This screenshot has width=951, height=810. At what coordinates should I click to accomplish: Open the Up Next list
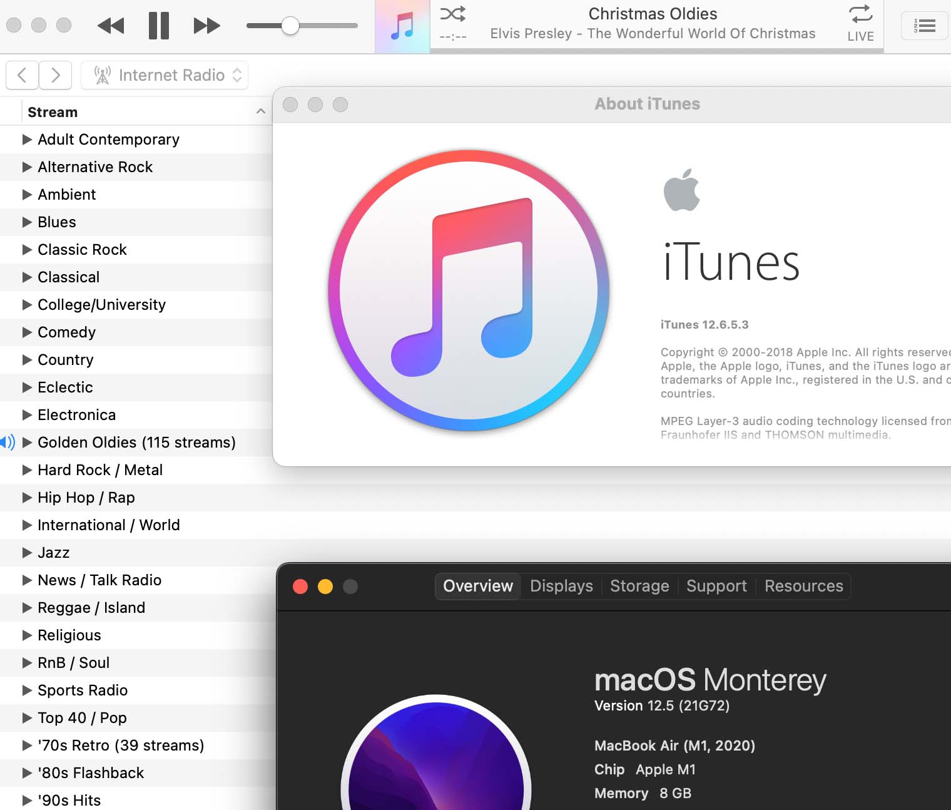[924, 26]
